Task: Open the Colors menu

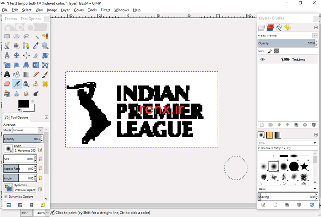Action: pos(79,10)
